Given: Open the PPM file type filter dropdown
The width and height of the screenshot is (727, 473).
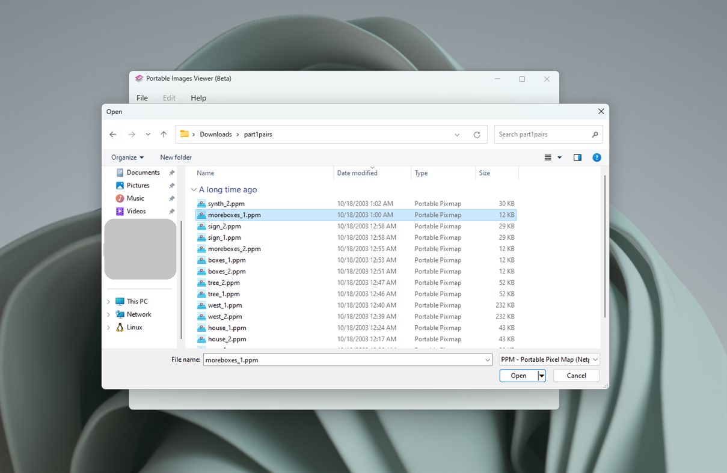Looking at the screenshot, I should tap(550, 359).
